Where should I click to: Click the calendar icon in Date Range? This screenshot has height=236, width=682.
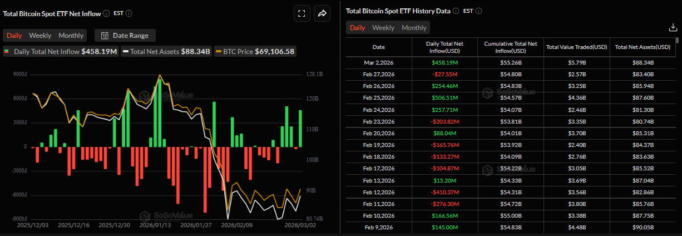pyautogui.click(x=104, y=36)
